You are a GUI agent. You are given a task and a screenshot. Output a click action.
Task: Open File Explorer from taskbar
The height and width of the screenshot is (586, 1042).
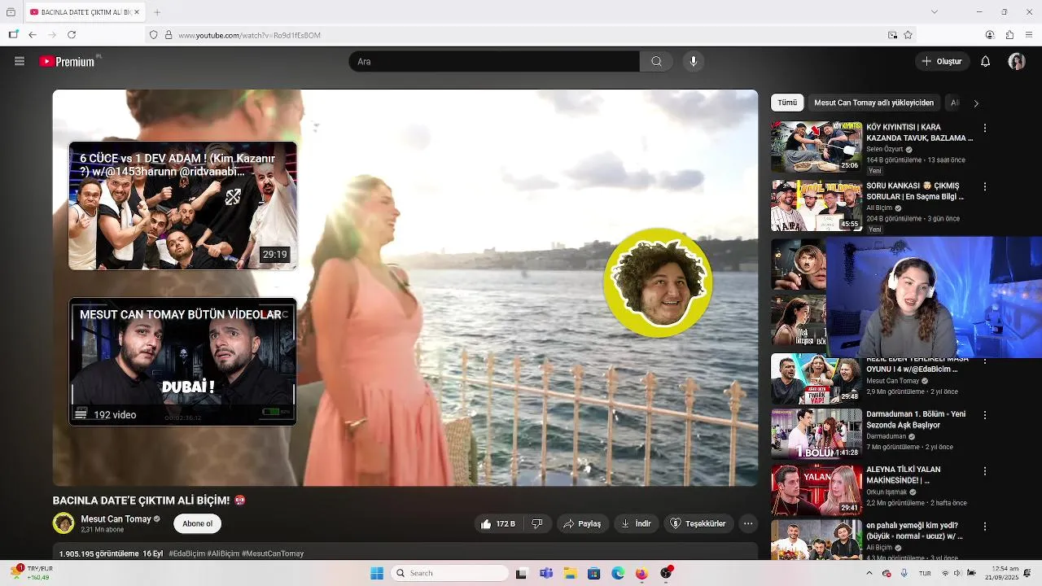pos(570,573)
